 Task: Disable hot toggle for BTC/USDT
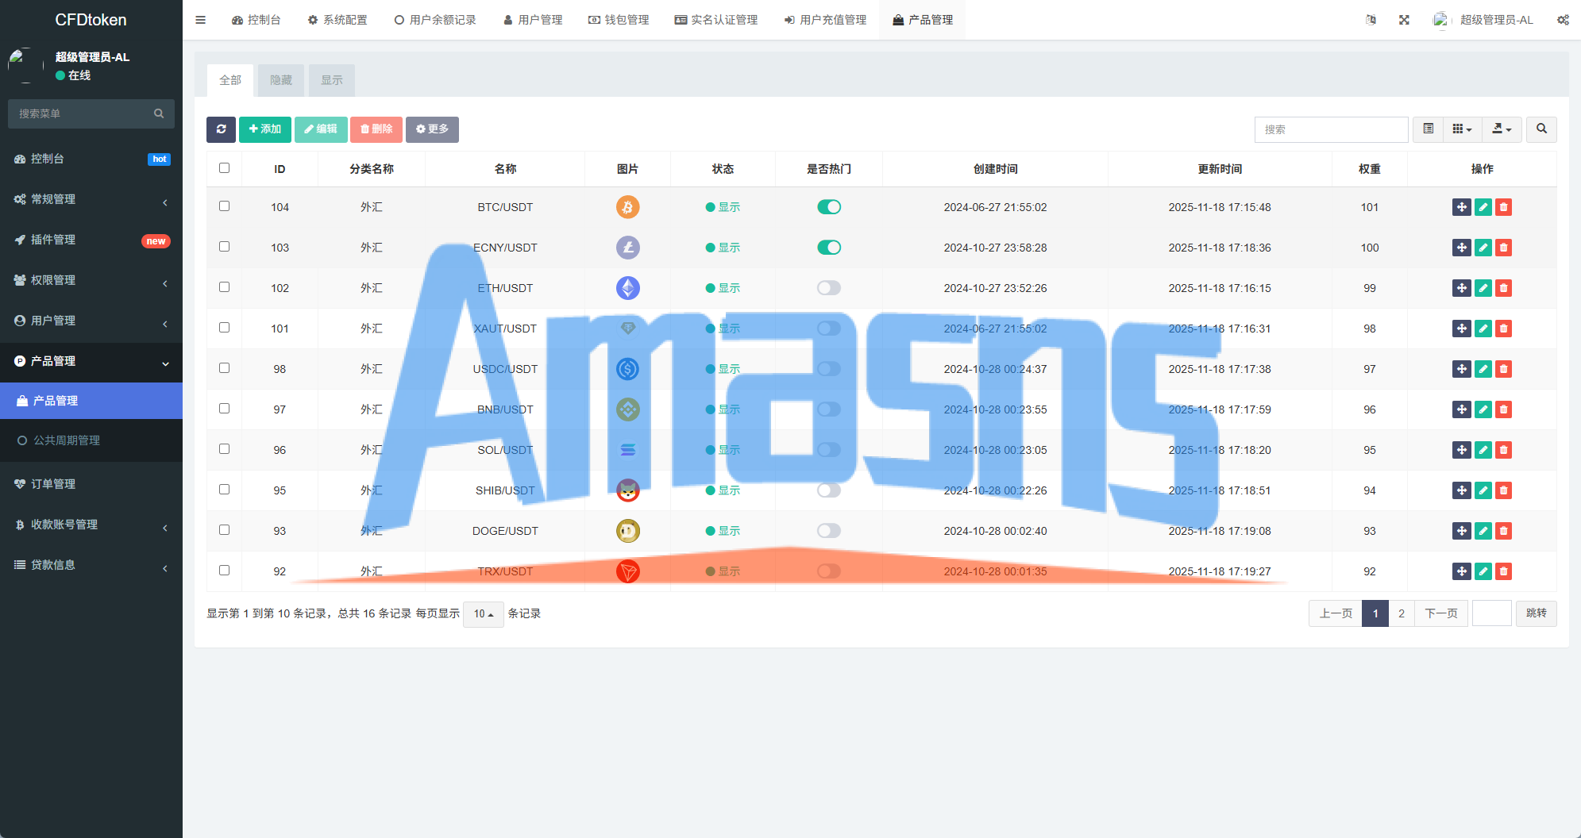[x=828, y=207]
